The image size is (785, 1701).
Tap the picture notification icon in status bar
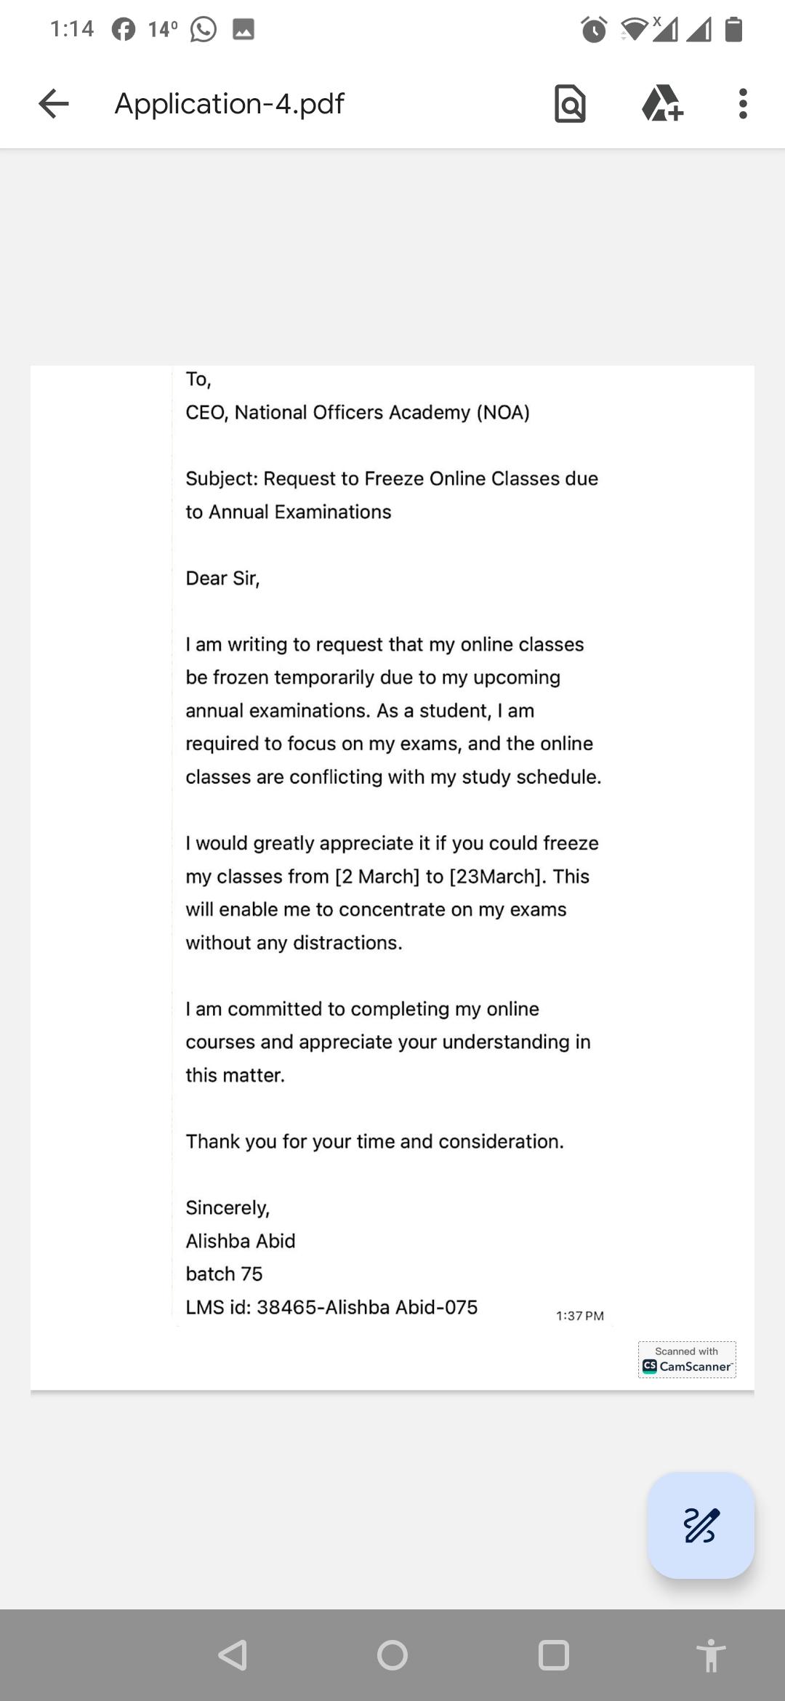(x=243, y=30)
